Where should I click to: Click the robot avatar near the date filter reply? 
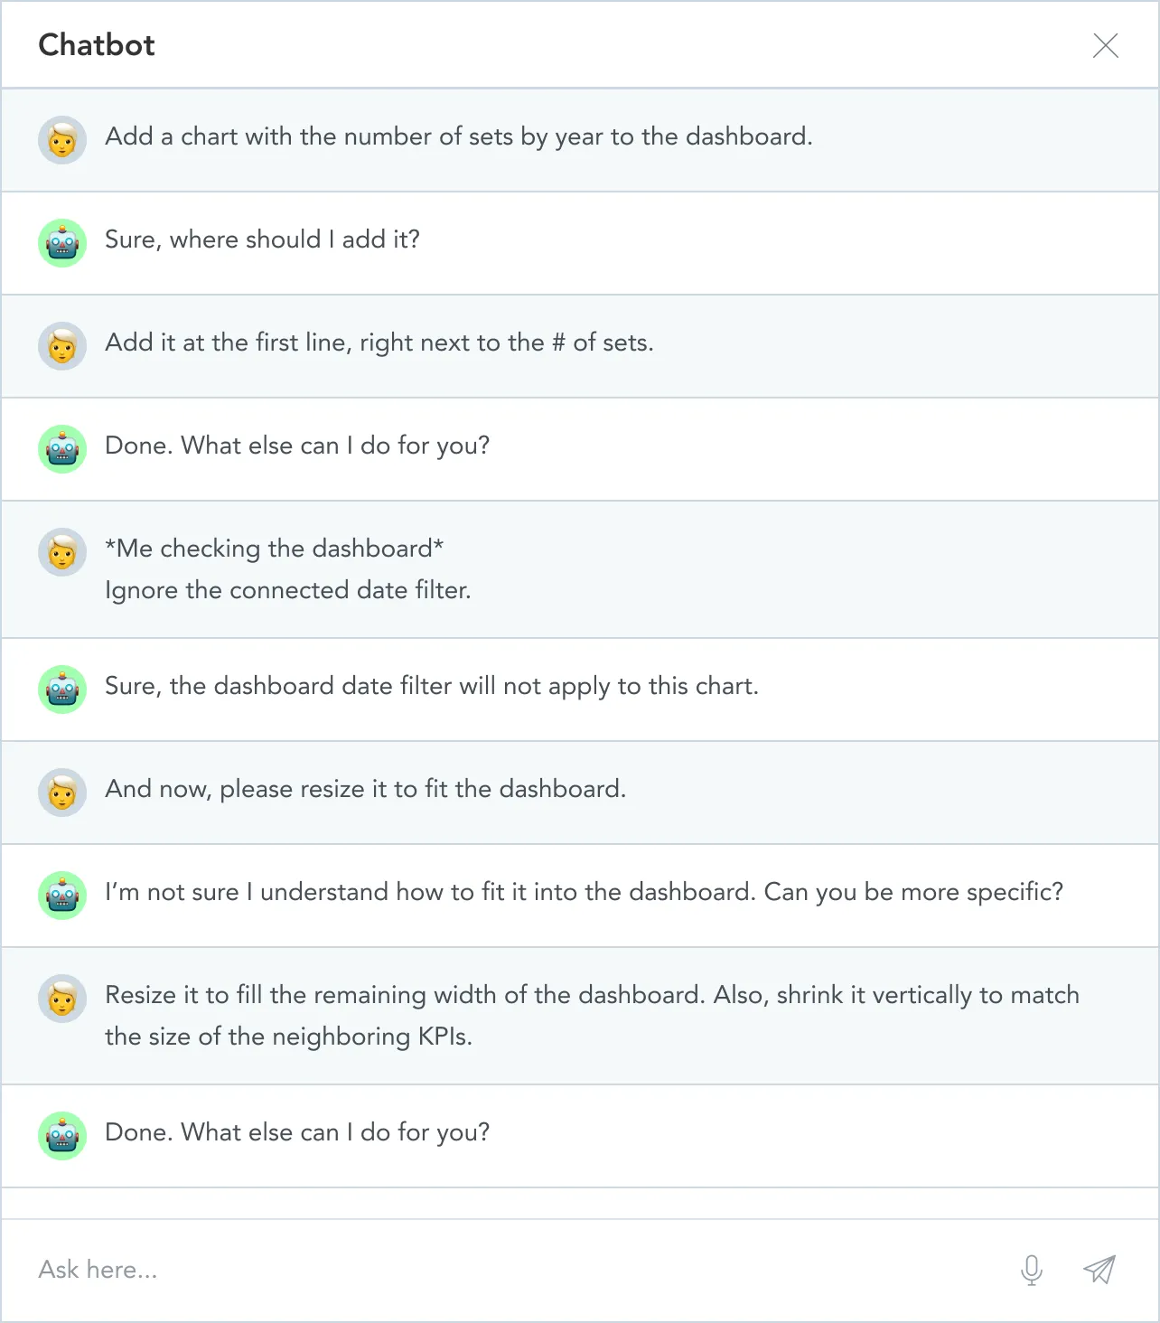(x=61, y=690)
